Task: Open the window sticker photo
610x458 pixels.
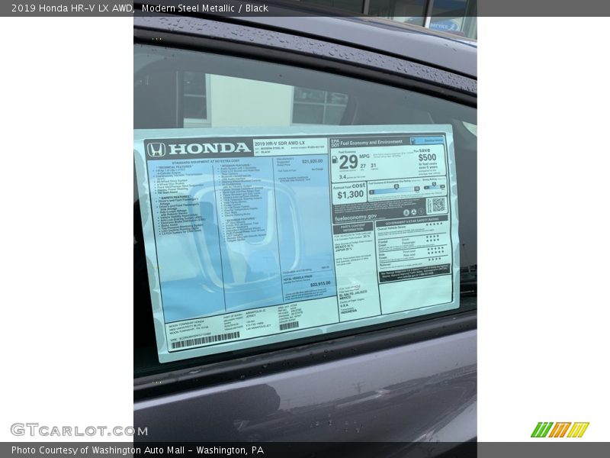Action: [305, 229]
